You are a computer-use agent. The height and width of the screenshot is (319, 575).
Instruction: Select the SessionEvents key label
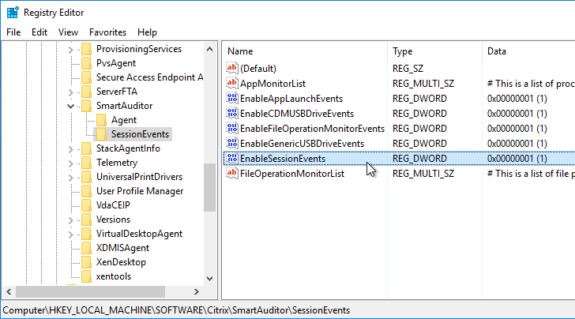(140, 134)
